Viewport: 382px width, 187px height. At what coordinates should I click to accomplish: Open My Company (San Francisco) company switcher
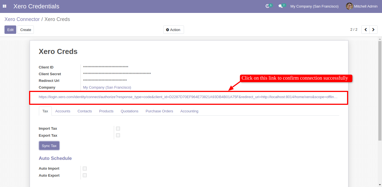click(314, 6)
